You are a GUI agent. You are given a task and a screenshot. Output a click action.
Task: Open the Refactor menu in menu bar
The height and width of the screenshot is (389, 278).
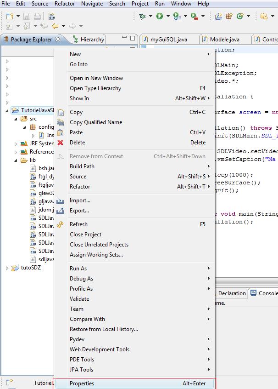pos(65,4)
